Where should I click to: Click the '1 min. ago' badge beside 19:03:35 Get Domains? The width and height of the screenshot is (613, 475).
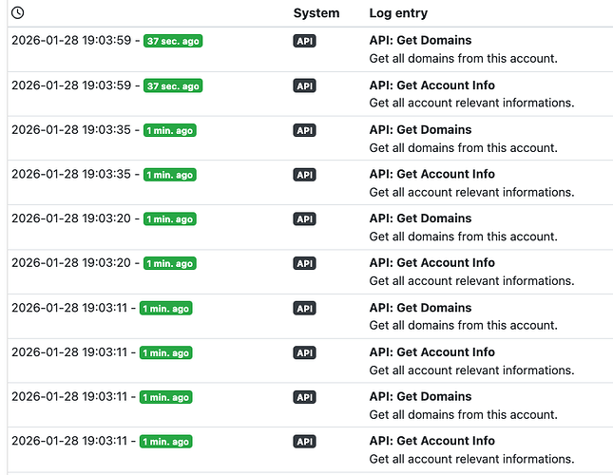169,130
